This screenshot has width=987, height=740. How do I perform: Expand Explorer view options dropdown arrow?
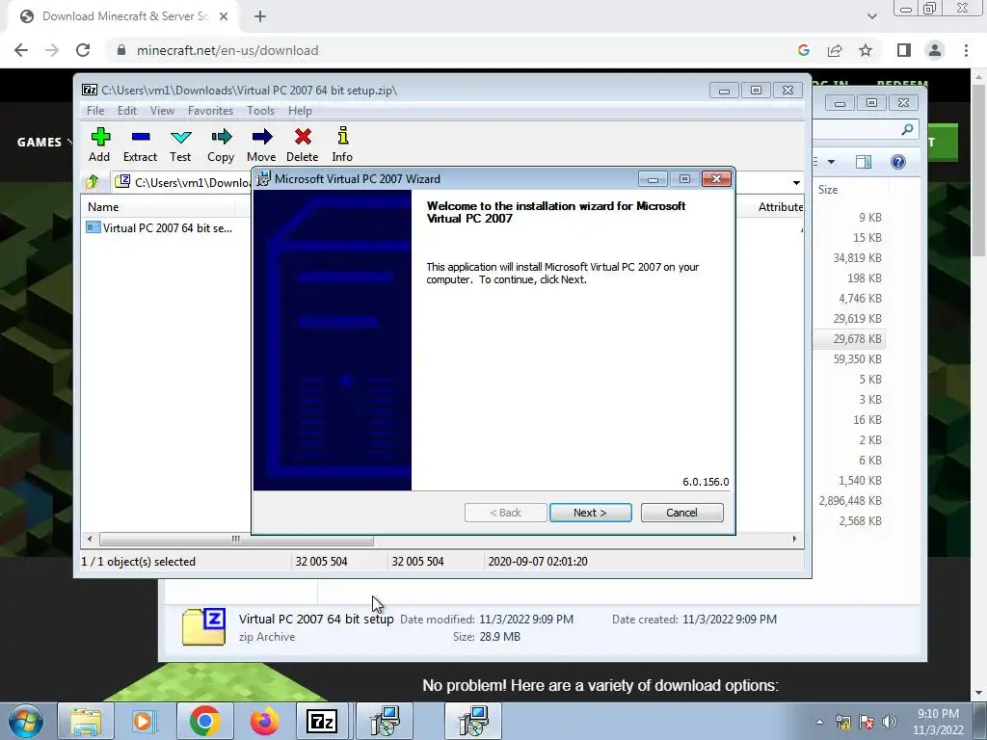(831, 162)
